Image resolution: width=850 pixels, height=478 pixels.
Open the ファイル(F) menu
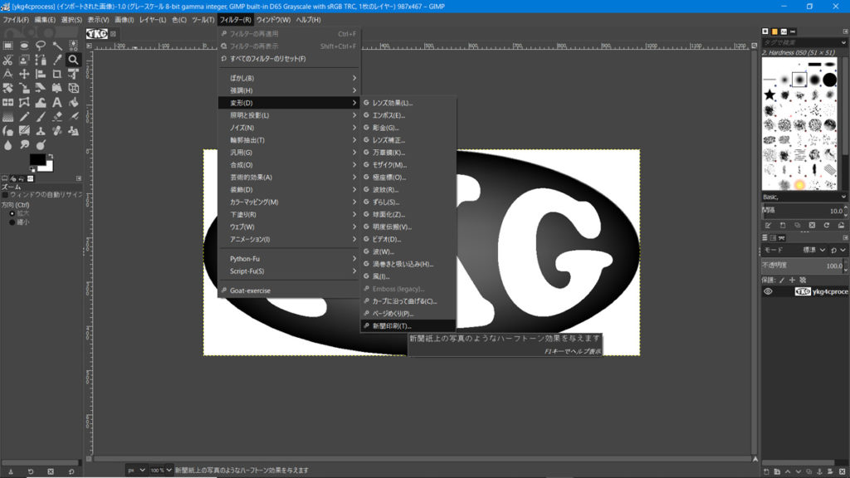pyautogui.click(x=16, y=20)
